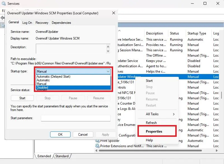The width and height of the screenshot is (224, 164).
Task: Click inside the Description text box
Action: (x=71, y=48)
